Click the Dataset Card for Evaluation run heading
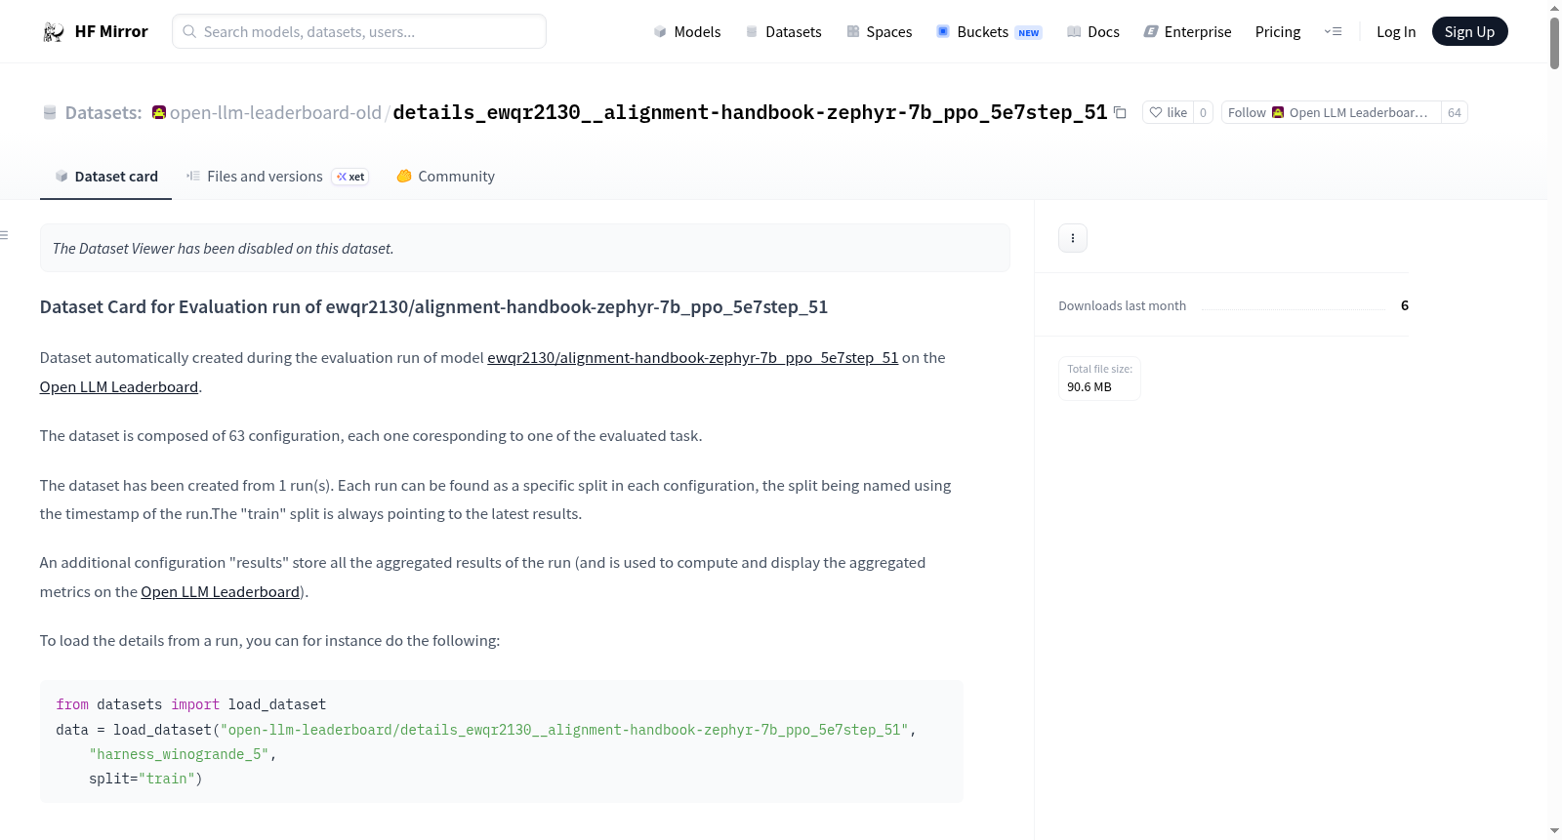Viewport: 1562px width, 840px height. click(x=433, y=307)
